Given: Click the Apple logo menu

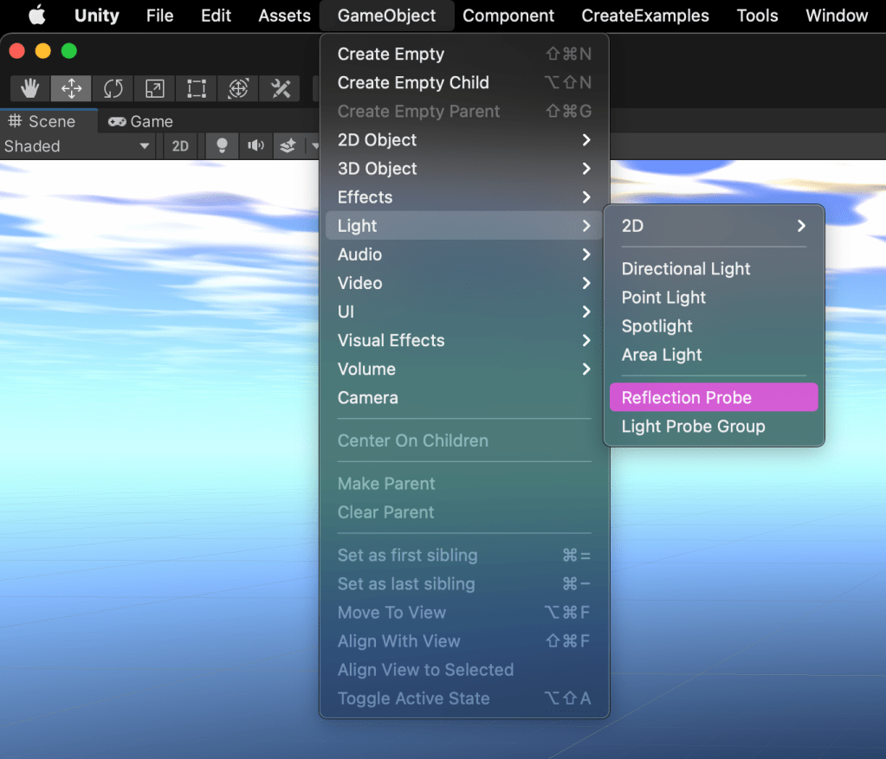Looking at the screenshot, I should coord(37,16).
